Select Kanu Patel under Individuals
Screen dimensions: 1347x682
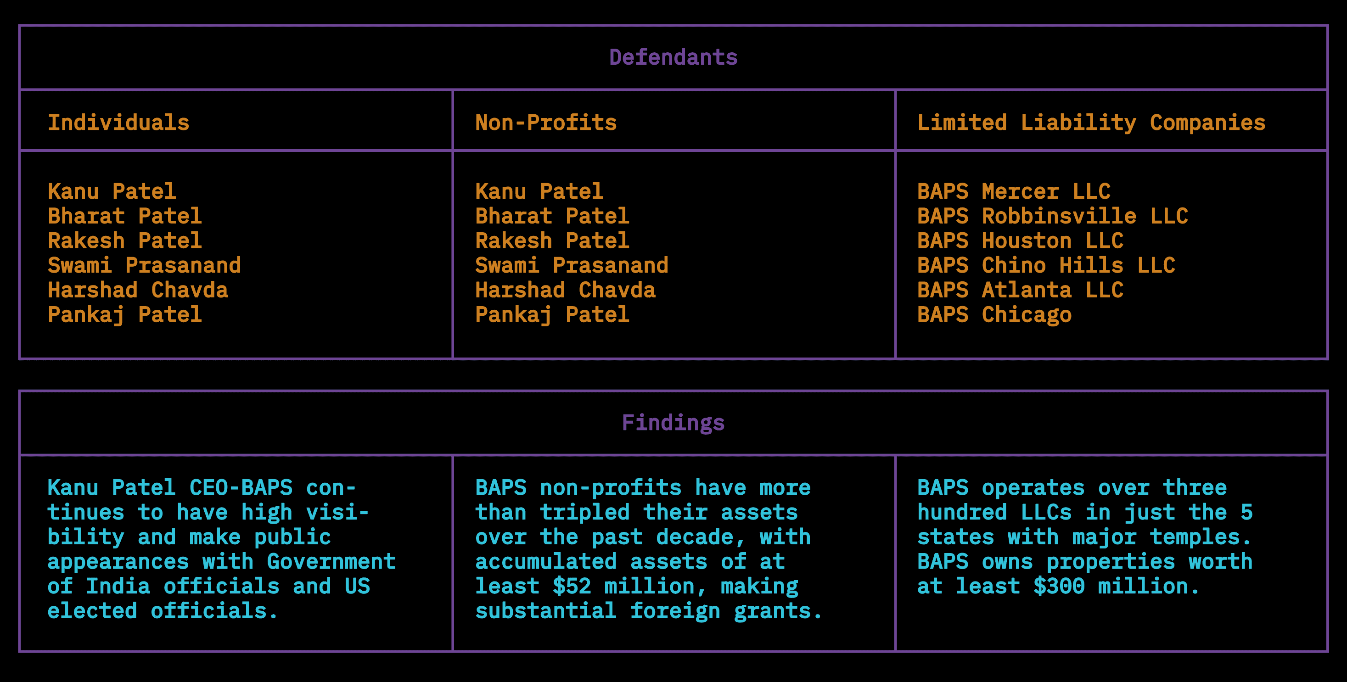click(112, 191)
